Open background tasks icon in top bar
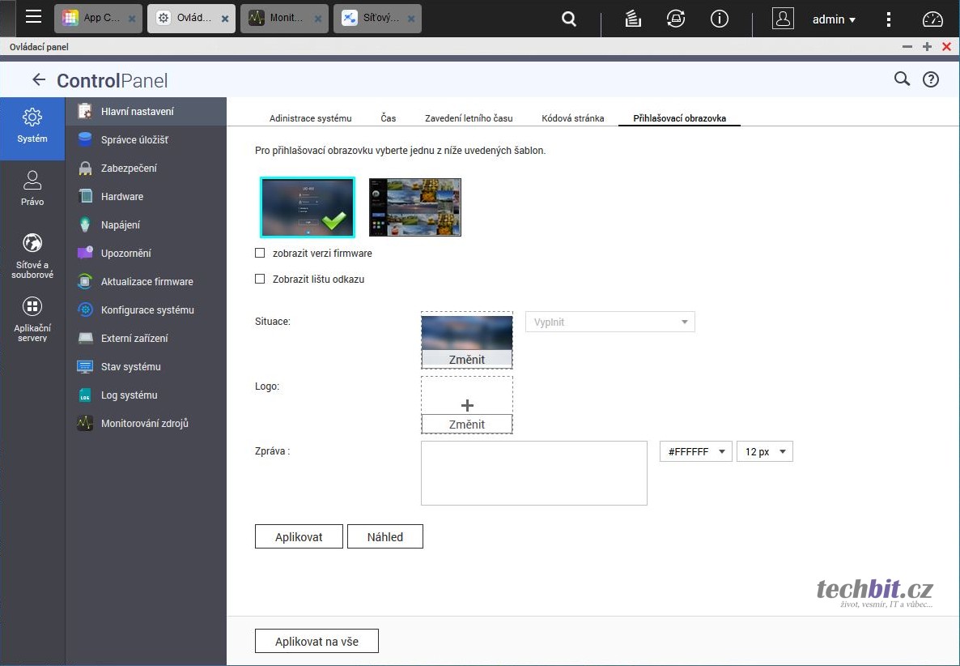The width and height of the screenshot is (960, 666). (x=633, y=19)
